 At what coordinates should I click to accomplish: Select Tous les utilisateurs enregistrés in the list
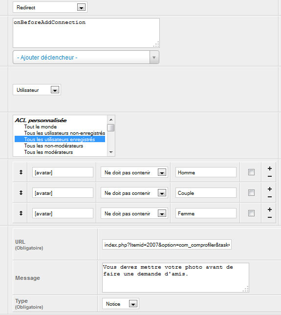[60, 139]
